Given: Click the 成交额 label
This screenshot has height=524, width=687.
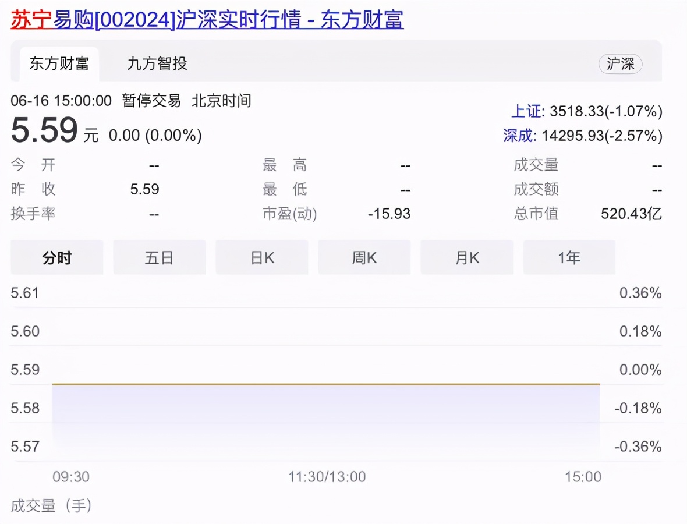Looking at the screenshot, I should [x=536, y=189].
